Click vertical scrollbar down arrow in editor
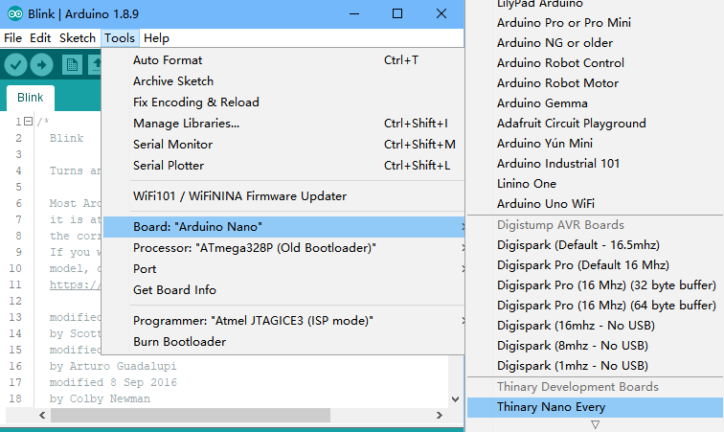724x432 pixels. point(455,399)
